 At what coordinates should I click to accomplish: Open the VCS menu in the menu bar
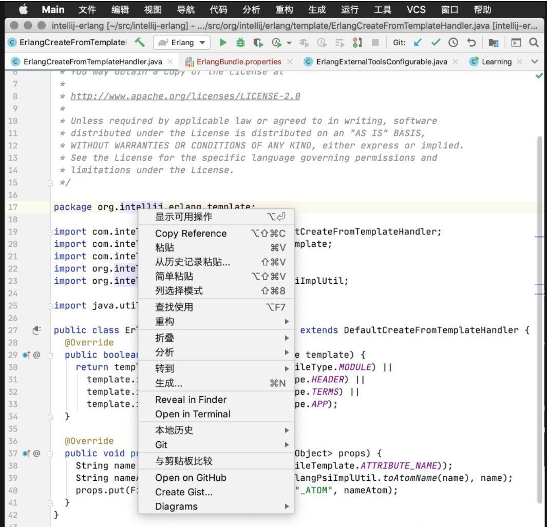coord(416,9)
